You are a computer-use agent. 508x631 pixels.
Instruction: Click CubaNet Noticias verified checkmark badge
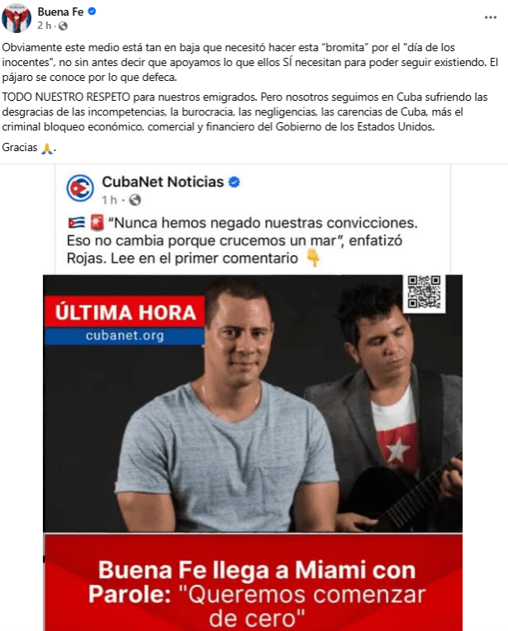(235, 183)
